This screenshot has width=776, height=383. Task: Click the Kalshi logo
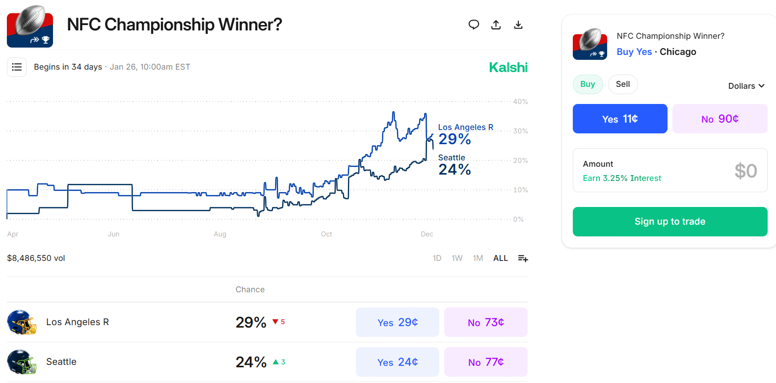pos(508,68)
